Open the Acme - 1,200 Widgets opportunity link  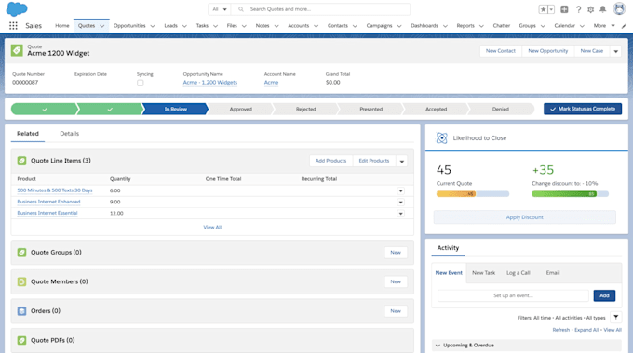coord(210,83)
